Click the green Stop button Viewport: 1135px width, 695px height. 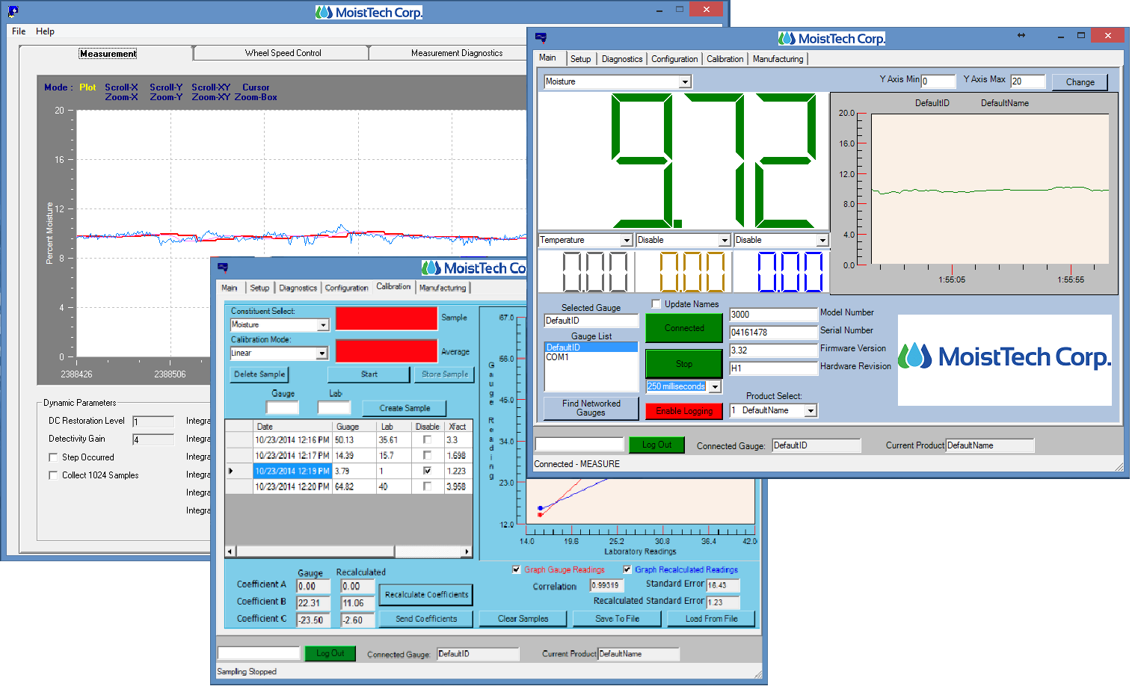click(x=684, y=364)
